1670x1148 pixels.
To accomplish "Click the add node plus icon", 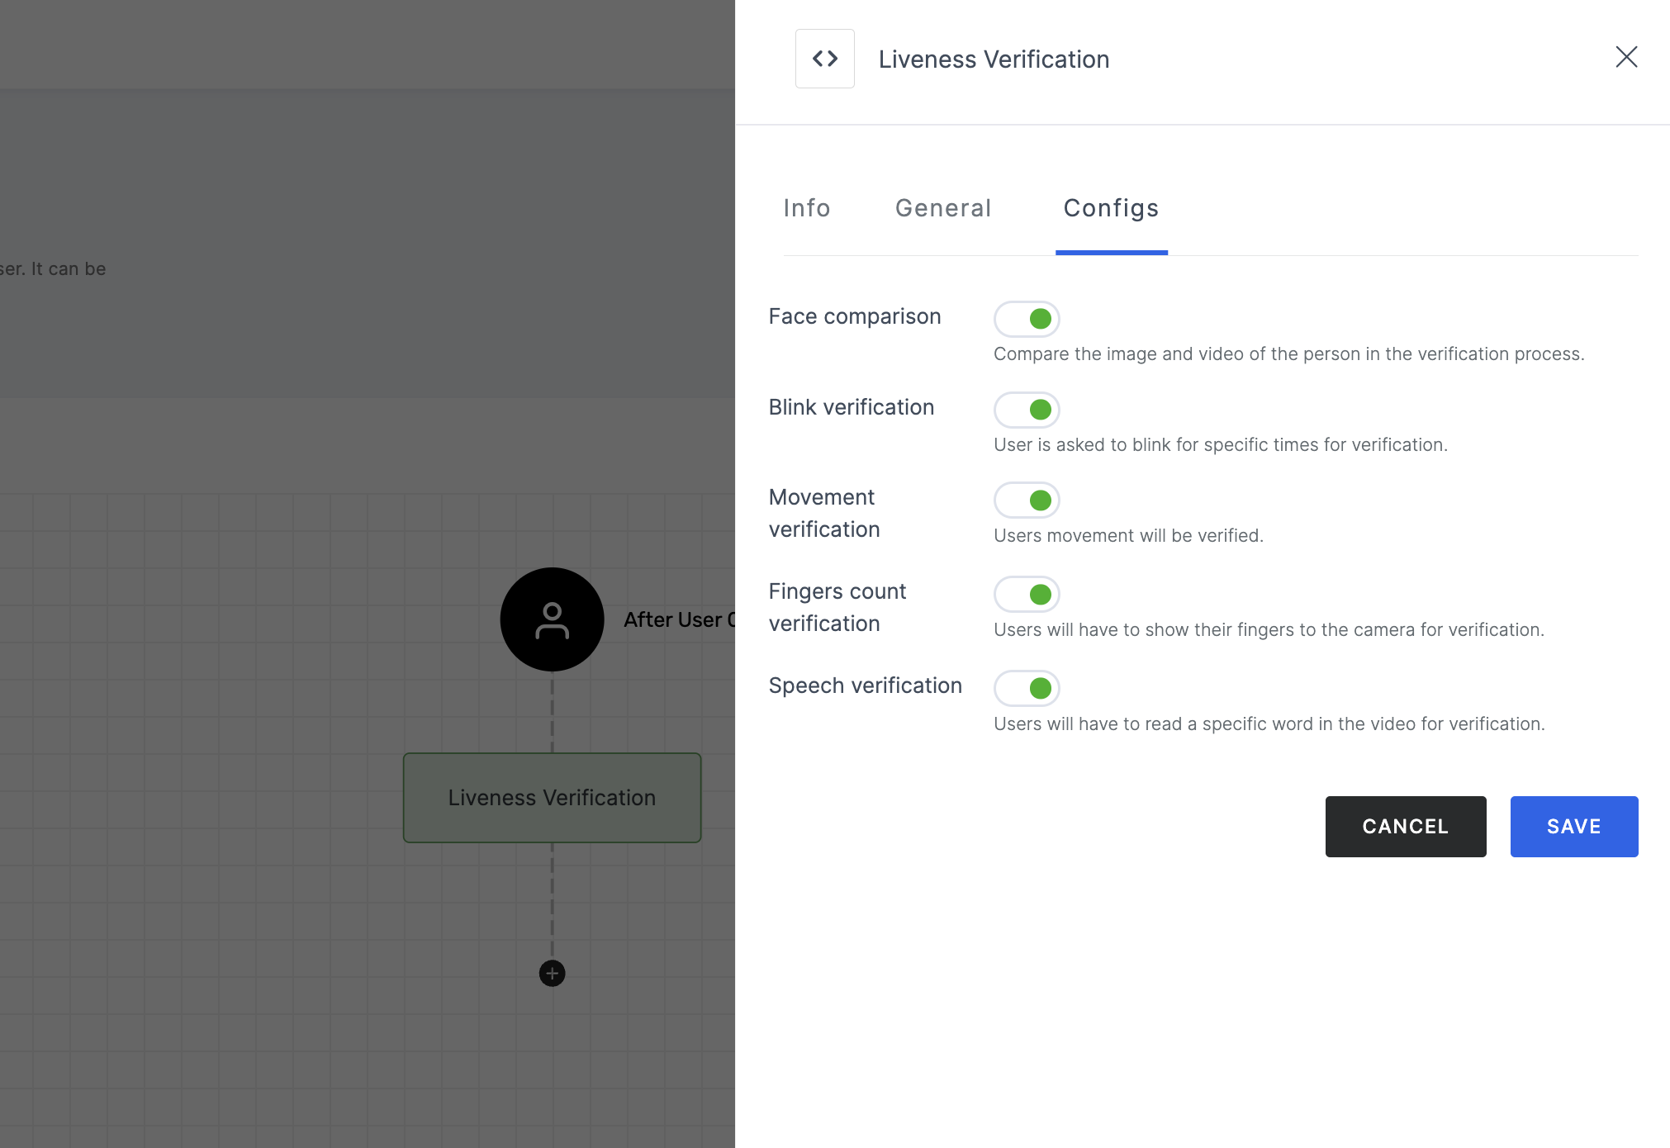I will [x=551, y=975].
